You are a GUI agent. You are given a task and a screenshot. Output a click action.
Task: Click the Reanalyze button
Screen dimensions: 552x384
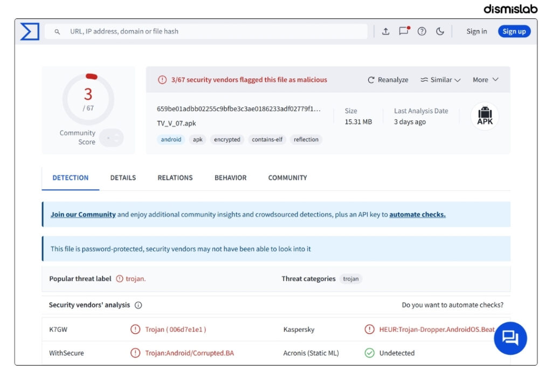click(x=388, y=80)
